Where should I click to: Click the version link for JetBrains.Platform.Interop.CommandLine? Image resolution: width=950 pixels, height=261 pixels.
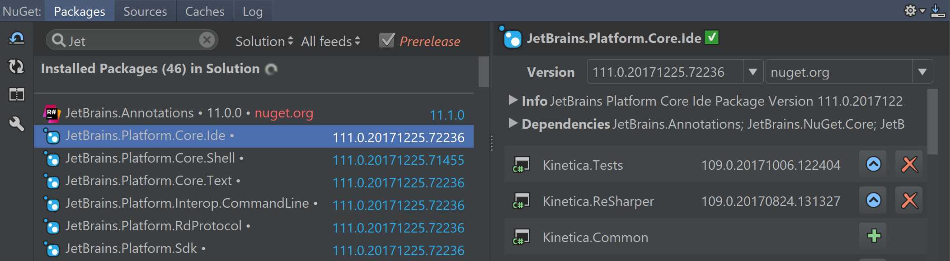(399, 205)
